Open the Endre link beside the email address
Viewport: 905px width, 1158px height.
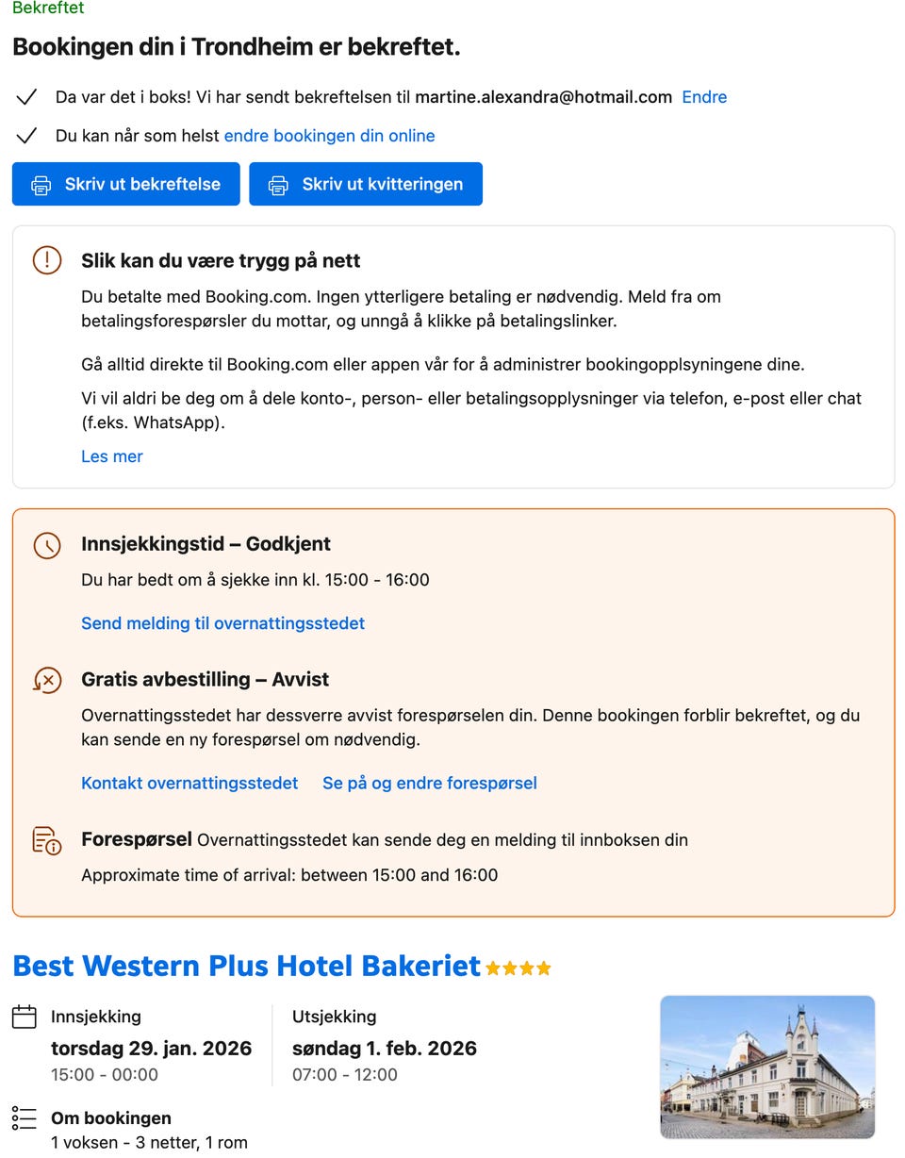[704, 97]
